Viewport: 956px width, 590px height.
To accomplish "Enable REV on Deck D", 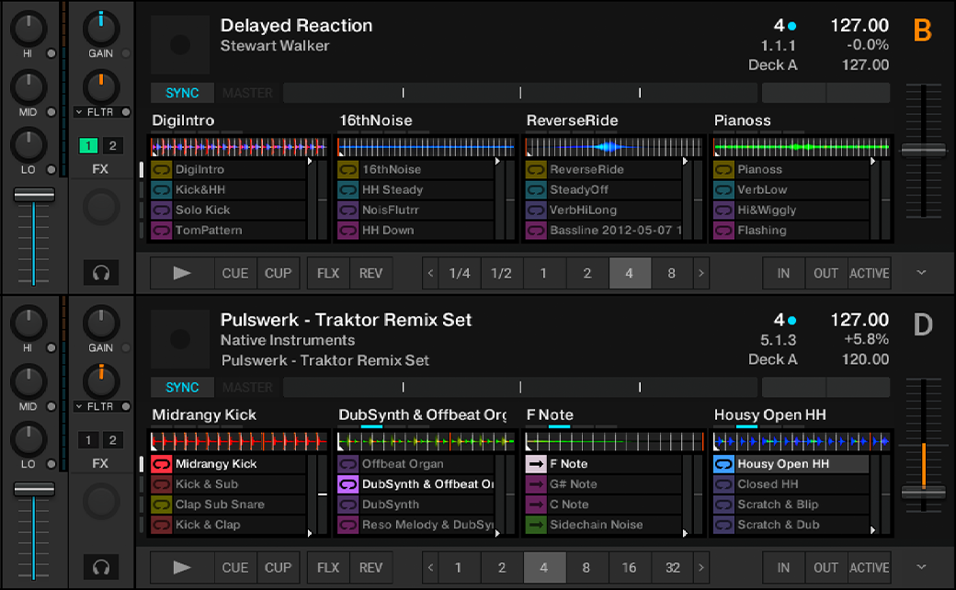I will tap(370, 567).
